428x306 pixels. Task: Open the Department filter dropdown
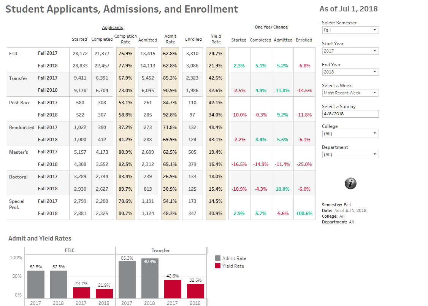pyautogui.click(x=350, y=154)
